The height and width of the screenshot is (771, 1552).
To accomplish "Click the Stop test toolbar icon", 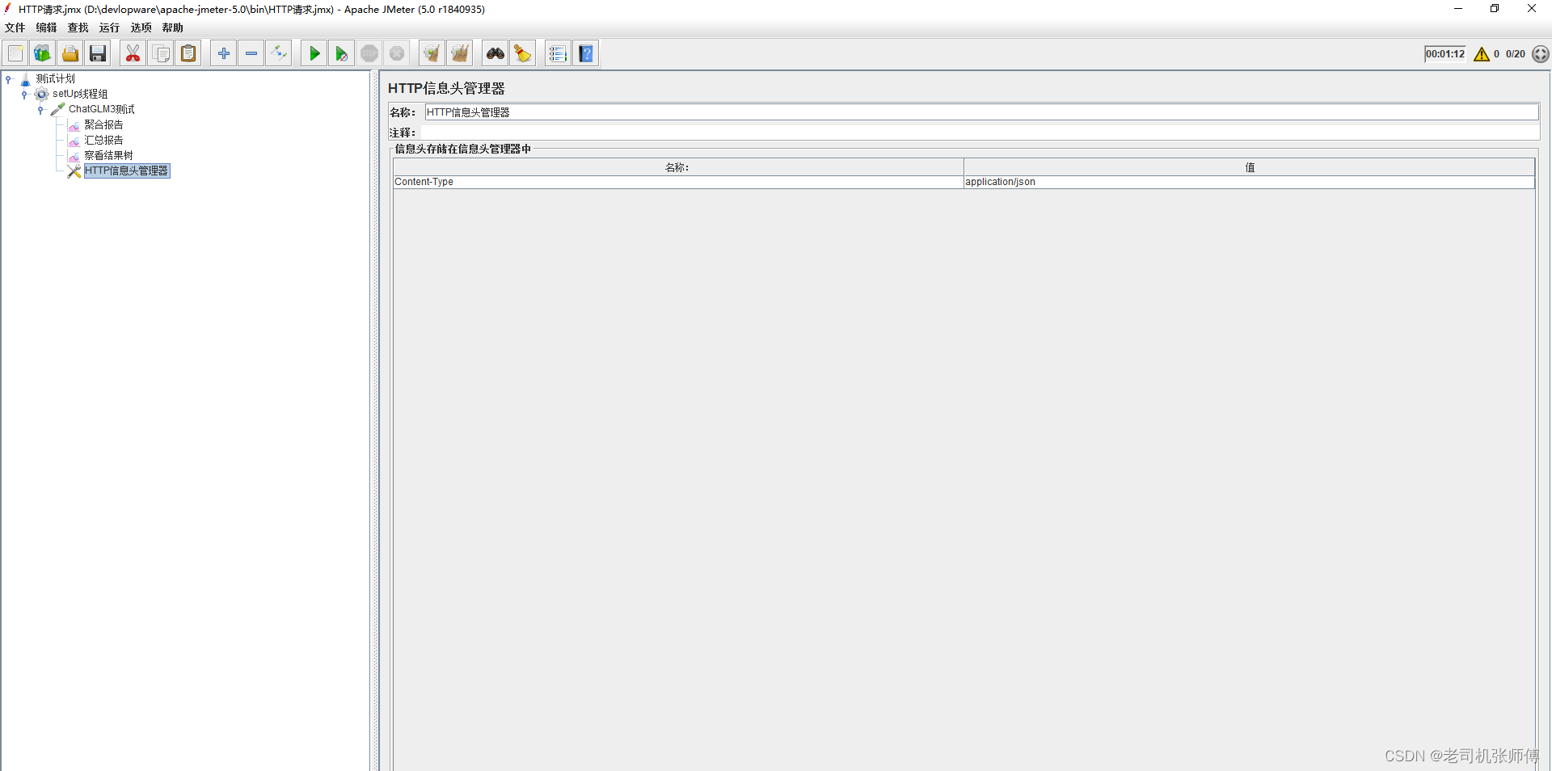I will tap(369, 53).
